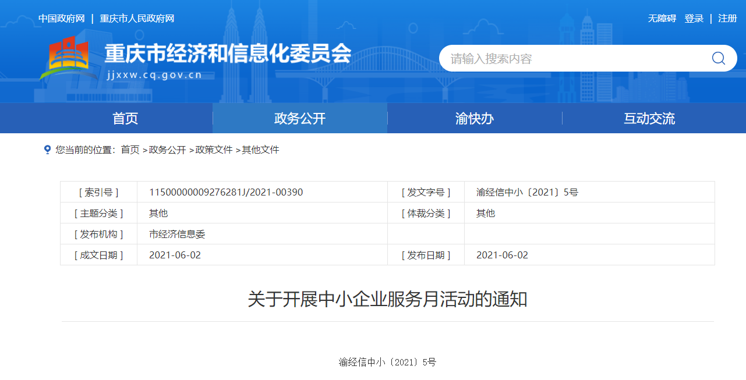Click the site title 重庆市经济和信息化委员会

click(228, 54)
